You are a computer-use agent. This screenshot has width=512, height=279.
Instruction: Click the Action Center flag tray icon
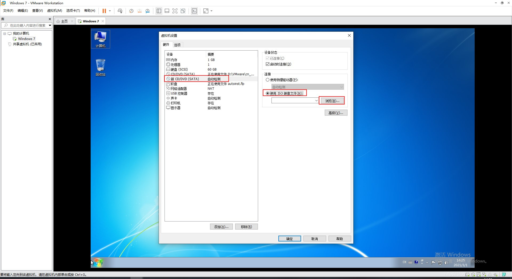click(433, 262)
